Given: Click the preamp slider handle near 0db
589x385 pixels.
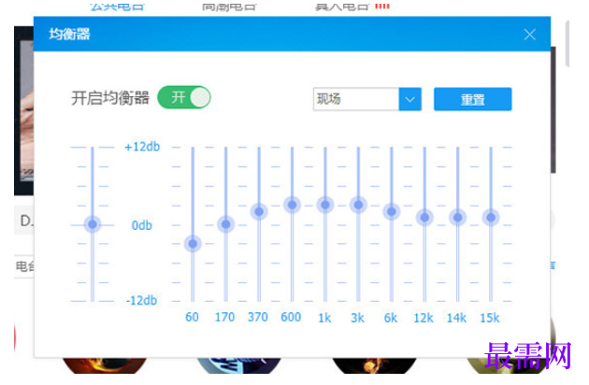Looking at the screenshot, I should [x=93, y=224].
